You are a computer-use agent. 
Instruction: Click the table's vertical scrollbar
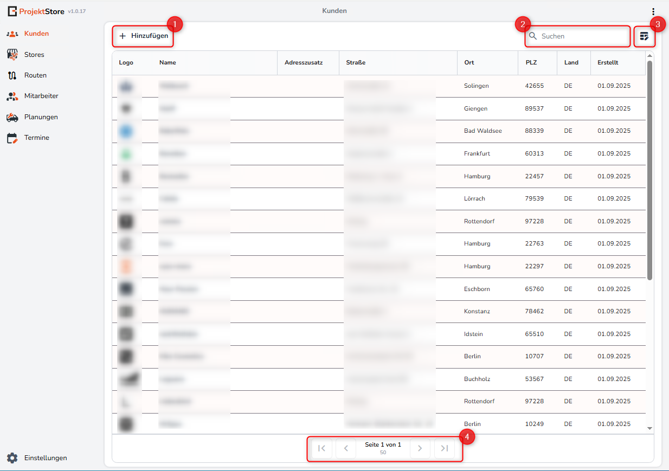[649, 171]
